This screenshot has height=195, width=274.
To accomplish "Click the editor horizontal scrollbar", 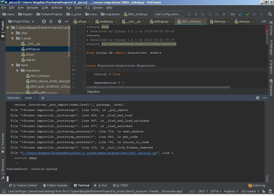I will 158,87.
